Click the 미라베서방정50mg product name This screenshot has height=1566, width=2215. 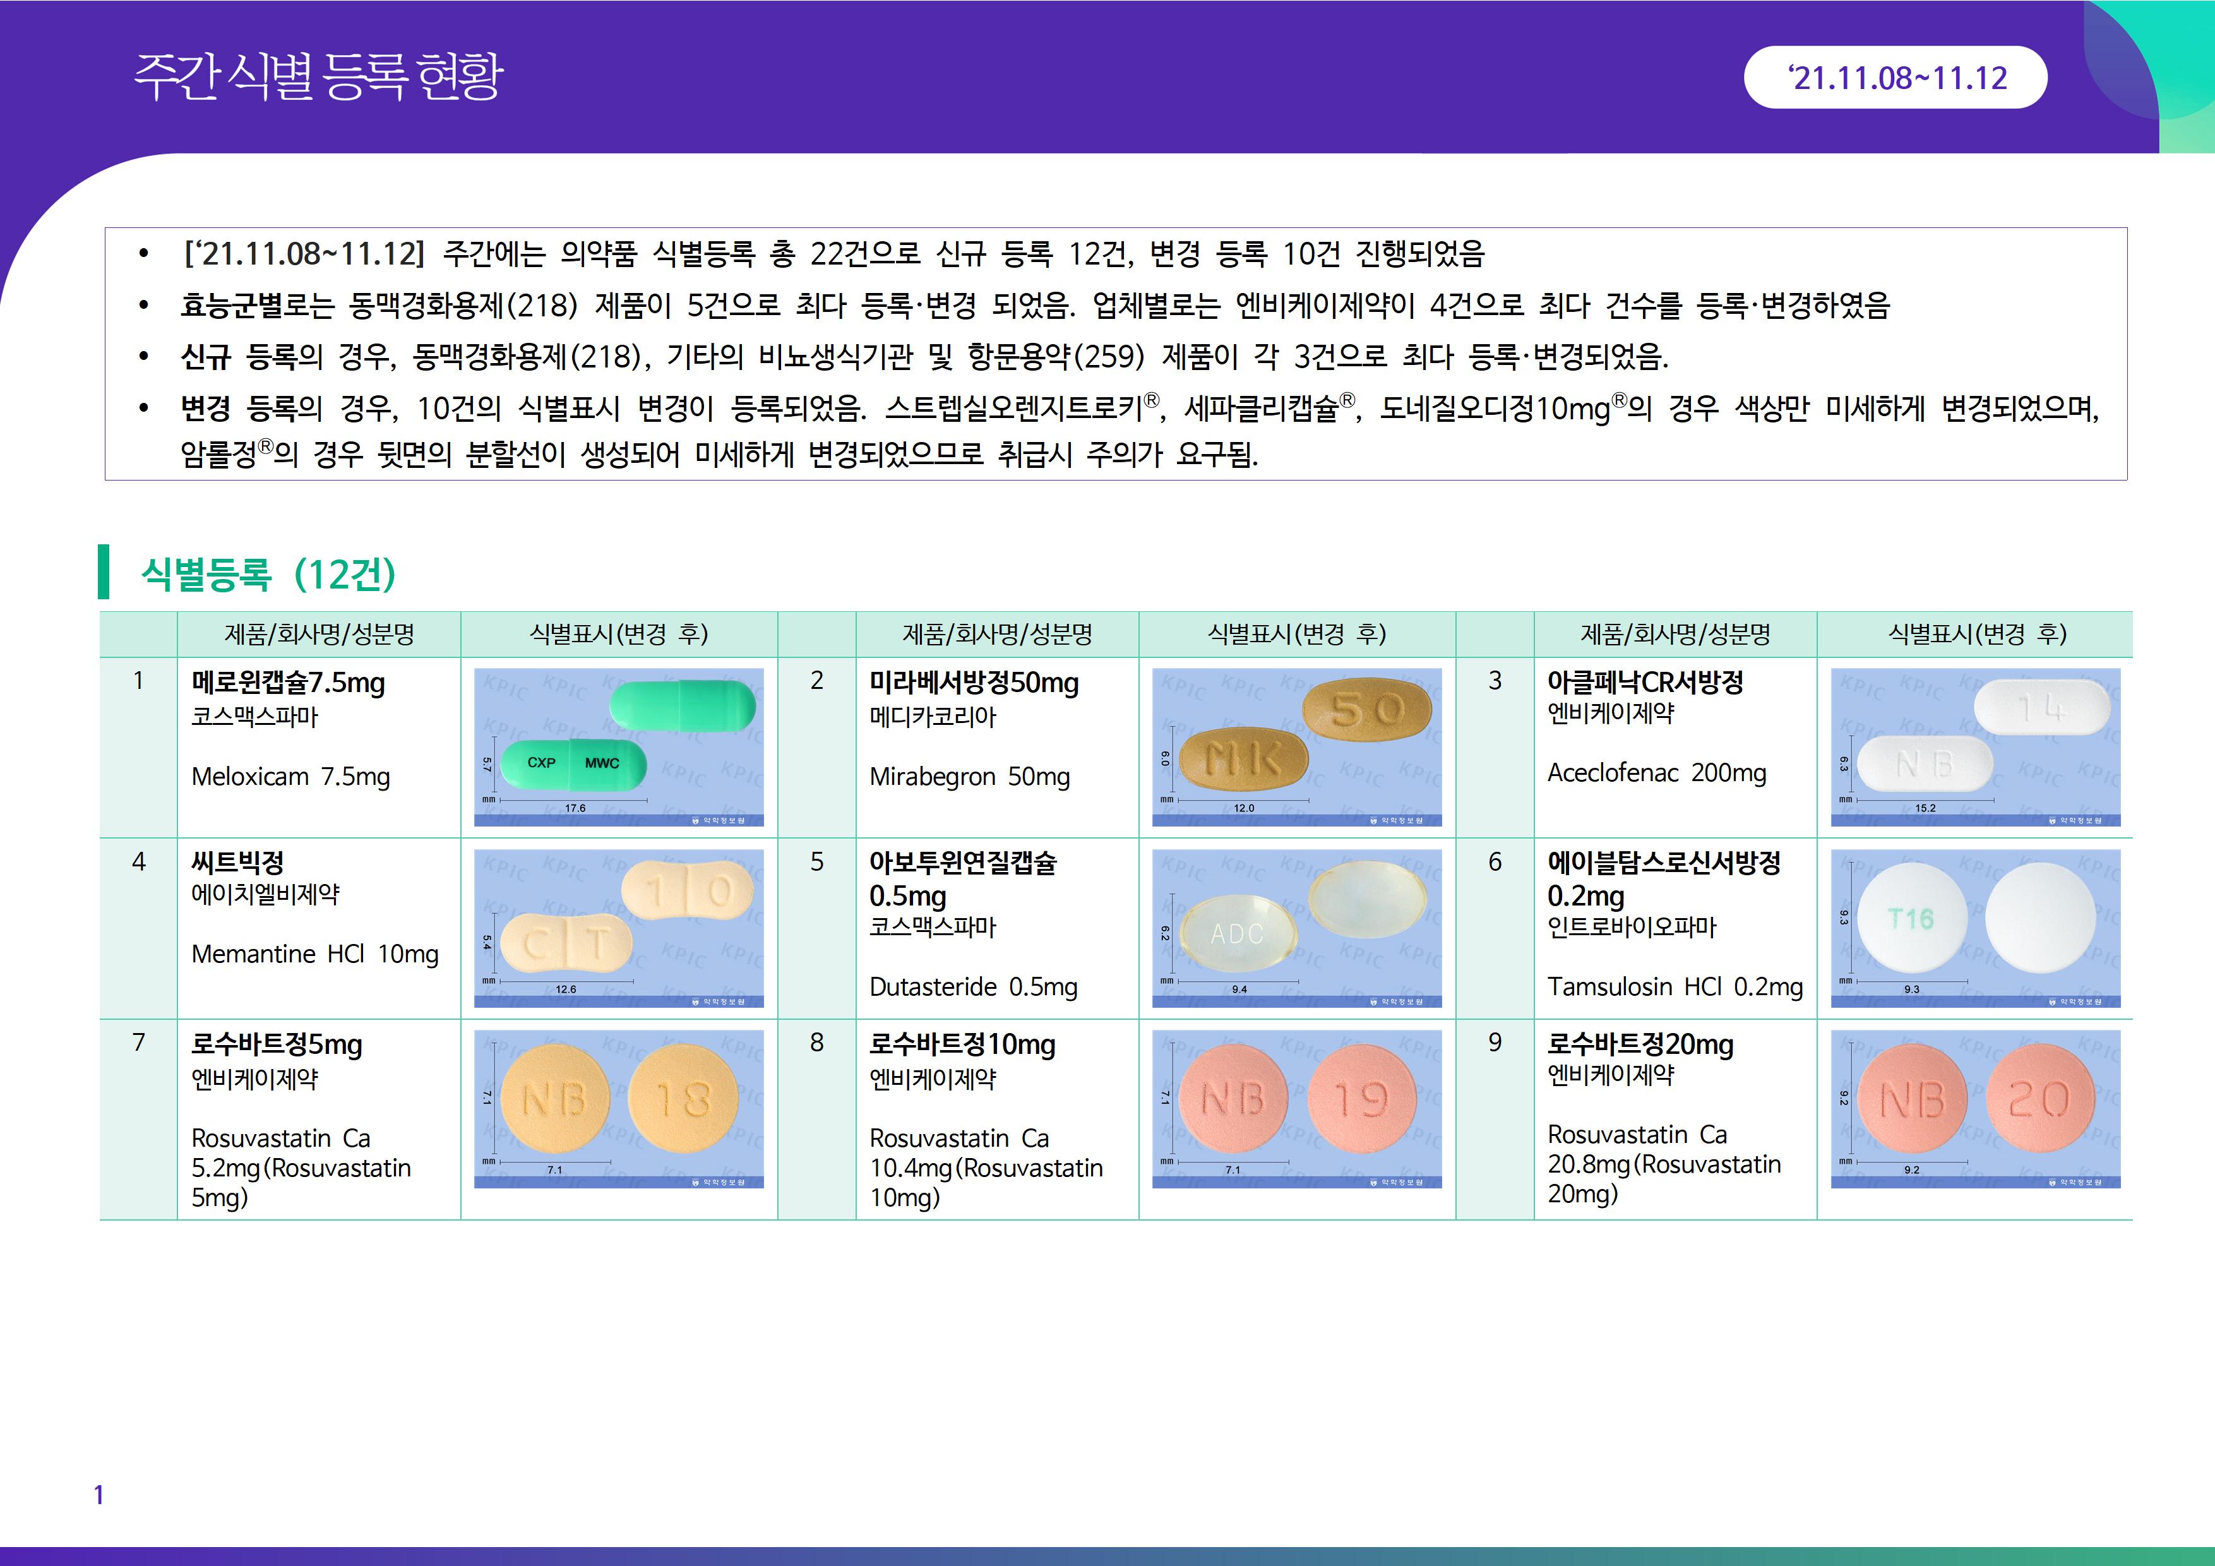[974, 683]
